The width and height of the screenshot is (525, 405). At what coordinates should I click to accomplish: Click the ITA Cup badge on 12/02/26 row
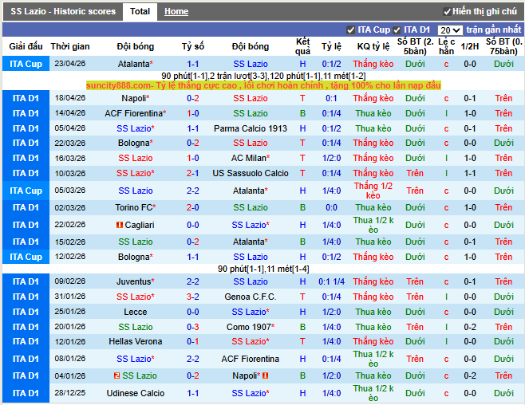[26, 257]
